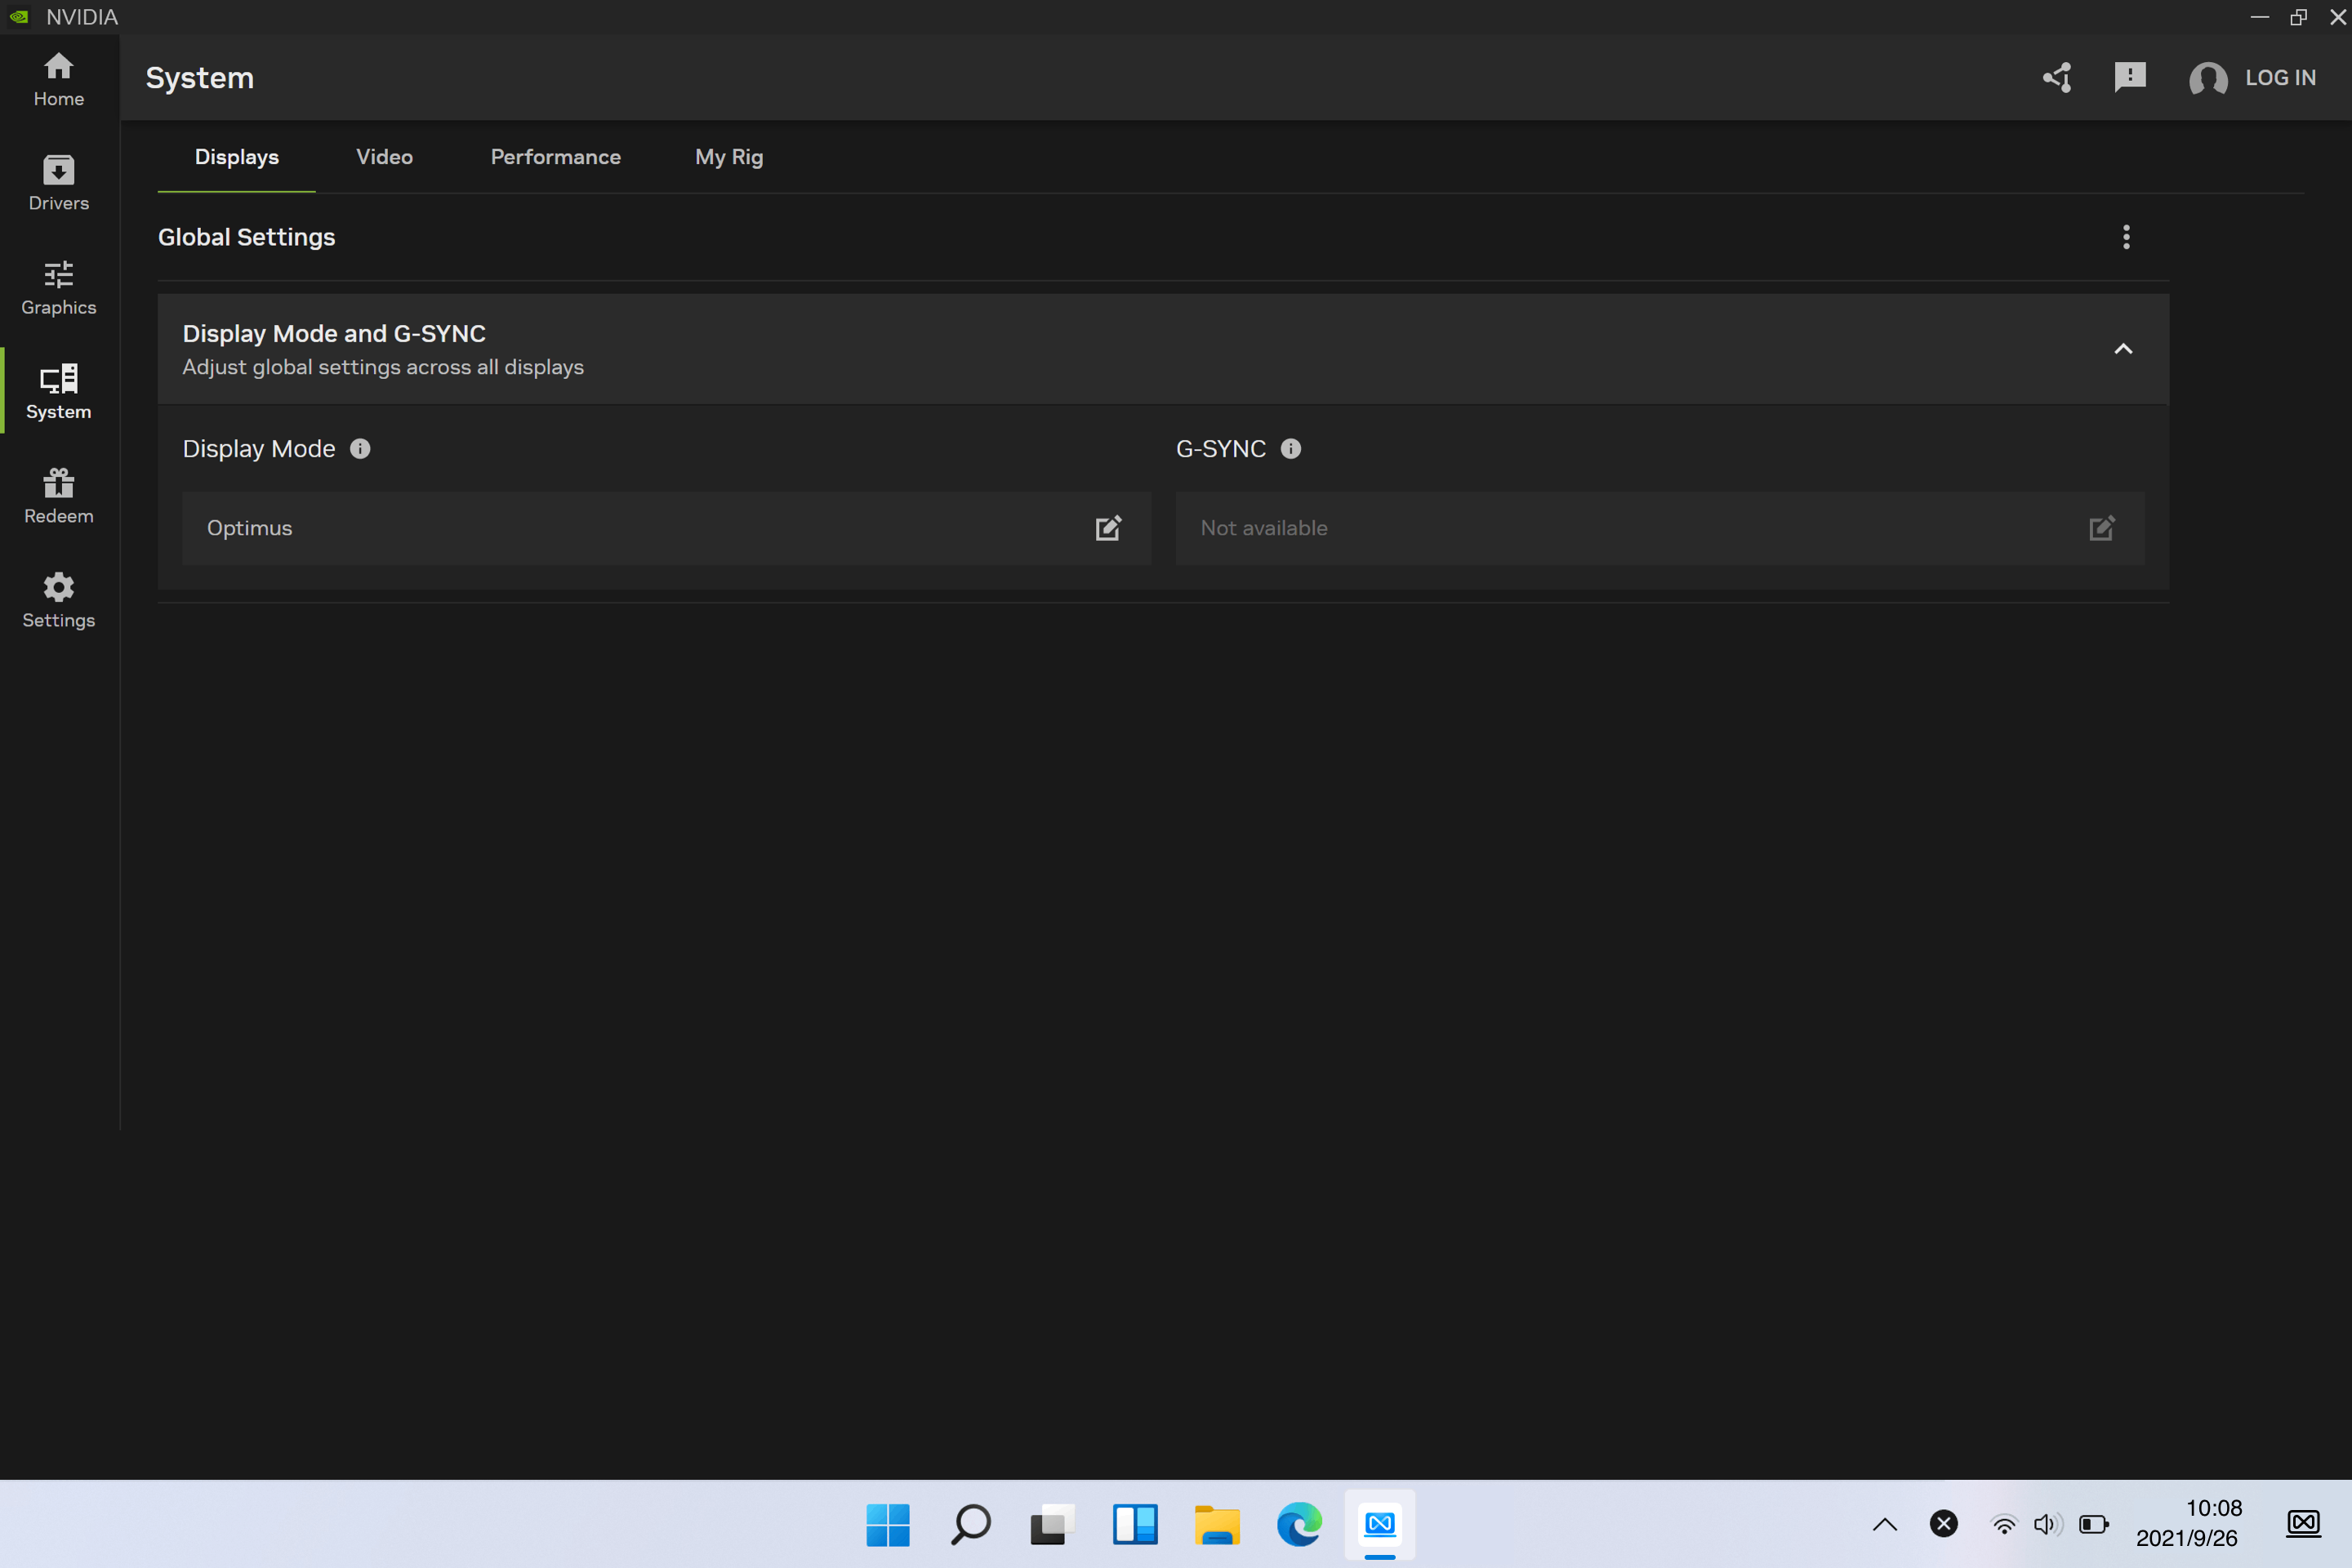The image size is (2352, 1568).
Task: Collapse Display Mode and G-SYNC section
Action: pyautogui.click(x=2123, y=349)
